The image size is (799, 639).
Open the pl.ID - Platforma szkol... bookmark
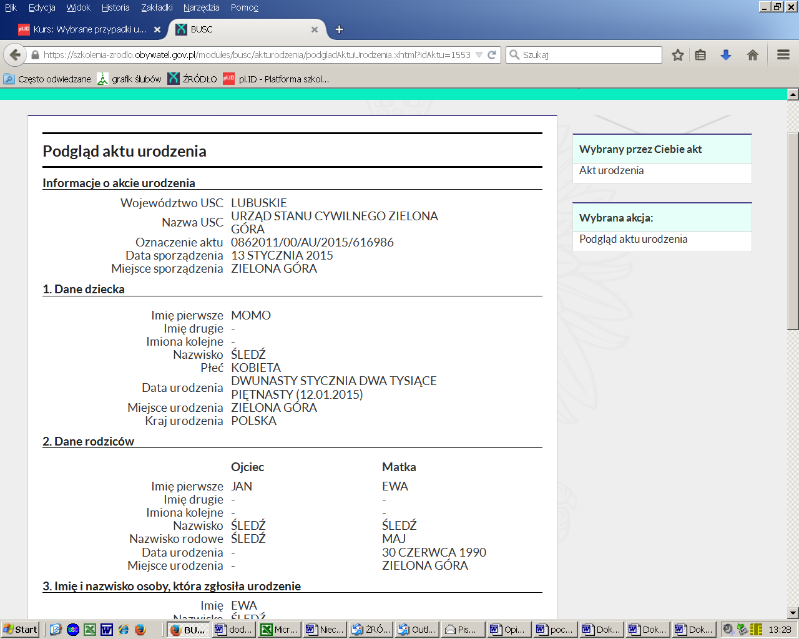(277, 79)
